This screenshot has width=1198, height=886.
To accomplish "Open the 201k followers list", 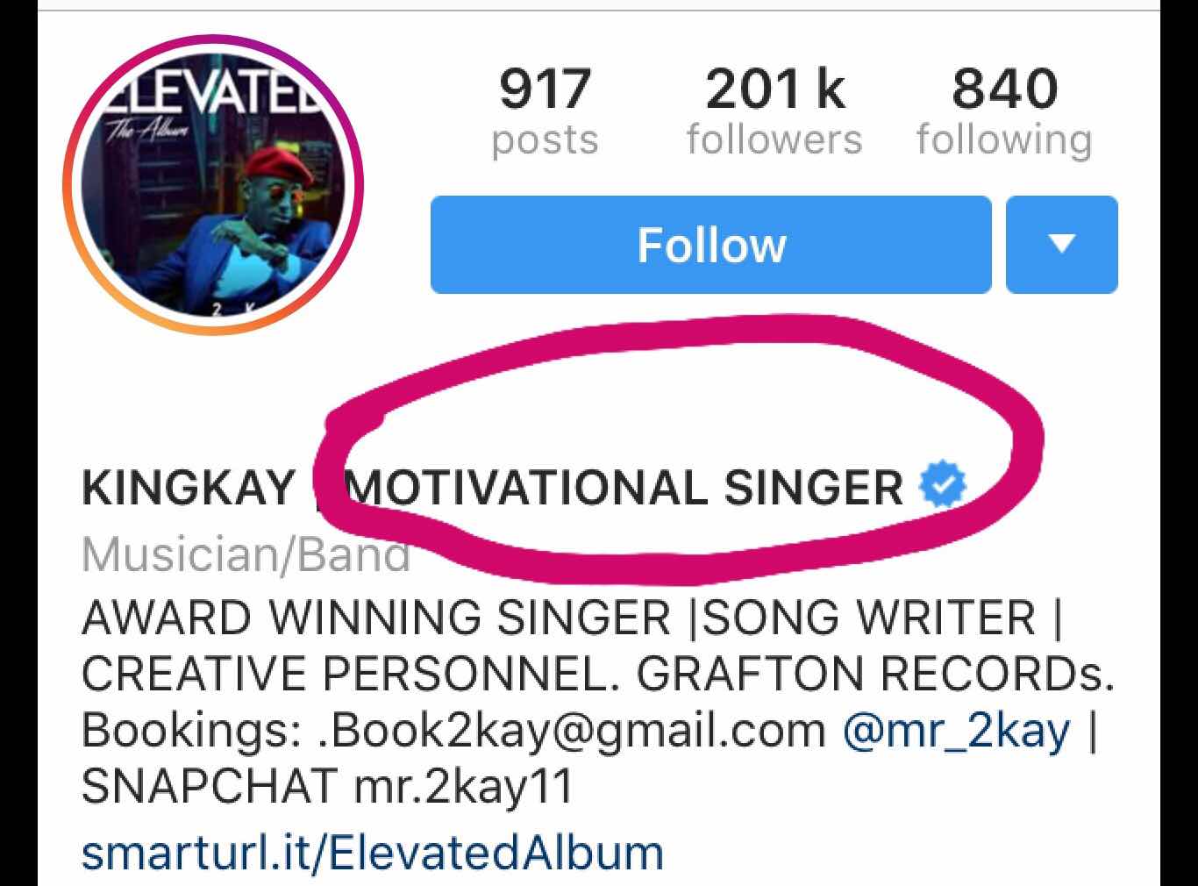I will [x=774, y=112].
